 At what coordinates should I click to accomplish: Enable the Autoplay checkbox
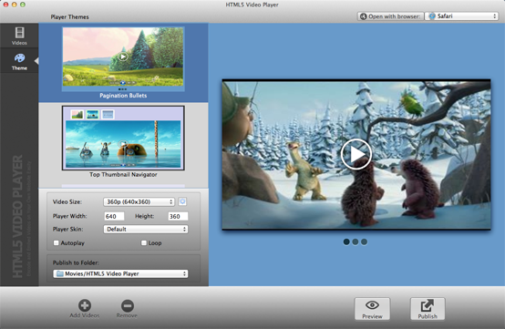click(x=56, y=243)
